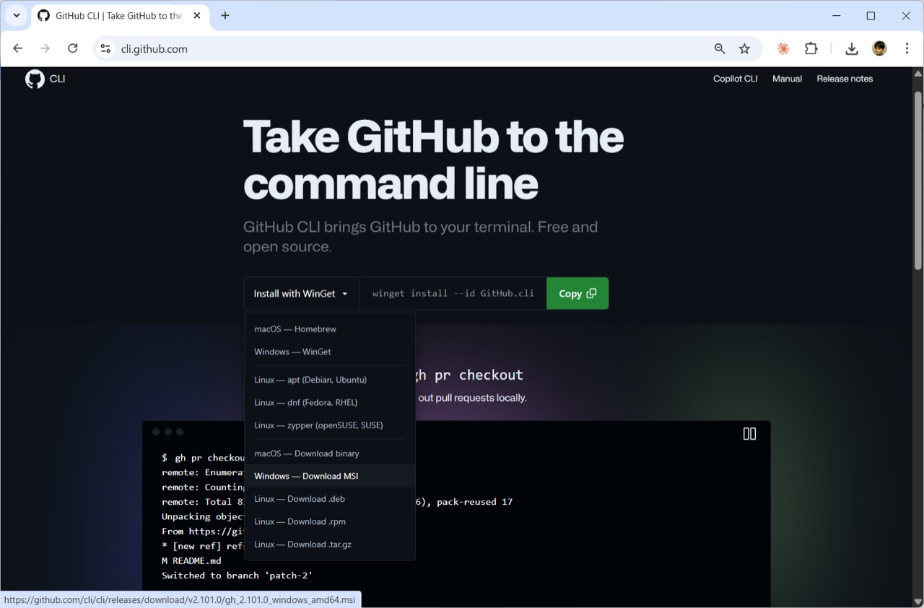Screen dimensions: 924x608
Task: Click the scrollbar down arrow
Action: [918, 602]
